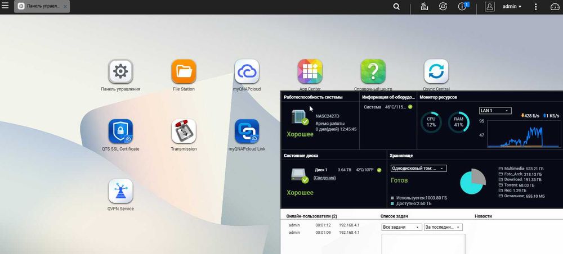Click the CPU 12% usage gauge
The height and width of the screenshot is (254, 563).
pos(431,122)
